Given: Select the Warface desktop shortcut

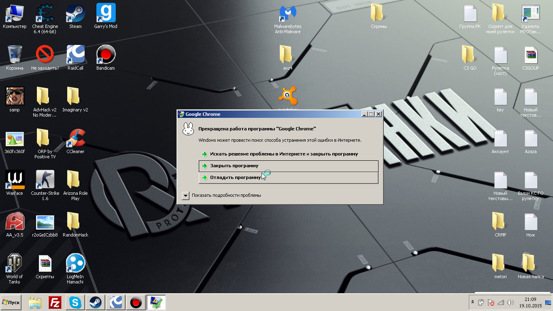Looking at the screenshot, I should 15,183.
